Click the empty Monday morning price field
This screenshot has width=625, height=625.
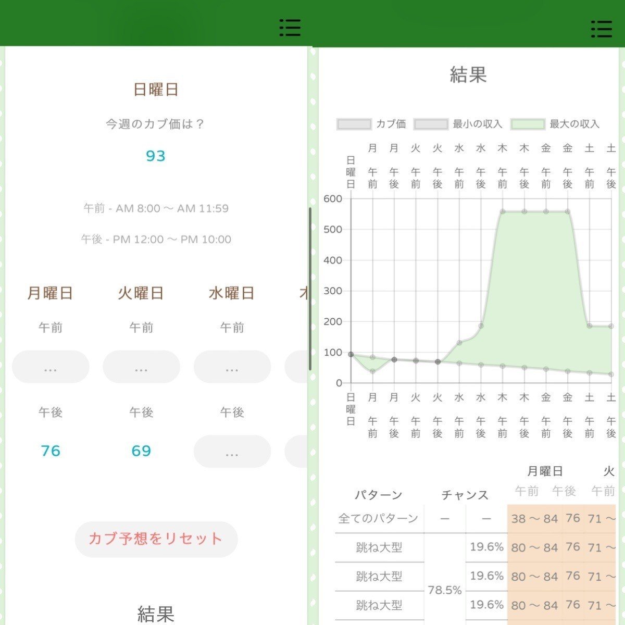(x=50, y=367)
